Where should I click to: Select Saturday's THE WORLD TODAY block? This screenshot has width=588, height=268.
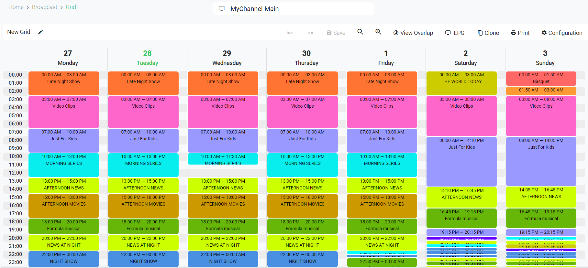(461, 83)
